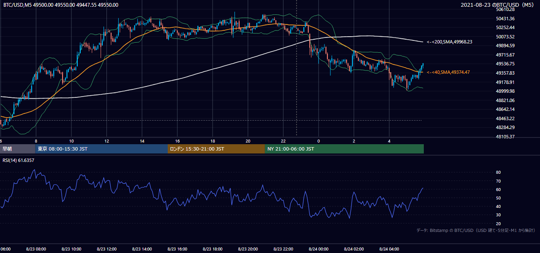Click price axis value 50431.36
540x253 pixels.
click(505, 19)
